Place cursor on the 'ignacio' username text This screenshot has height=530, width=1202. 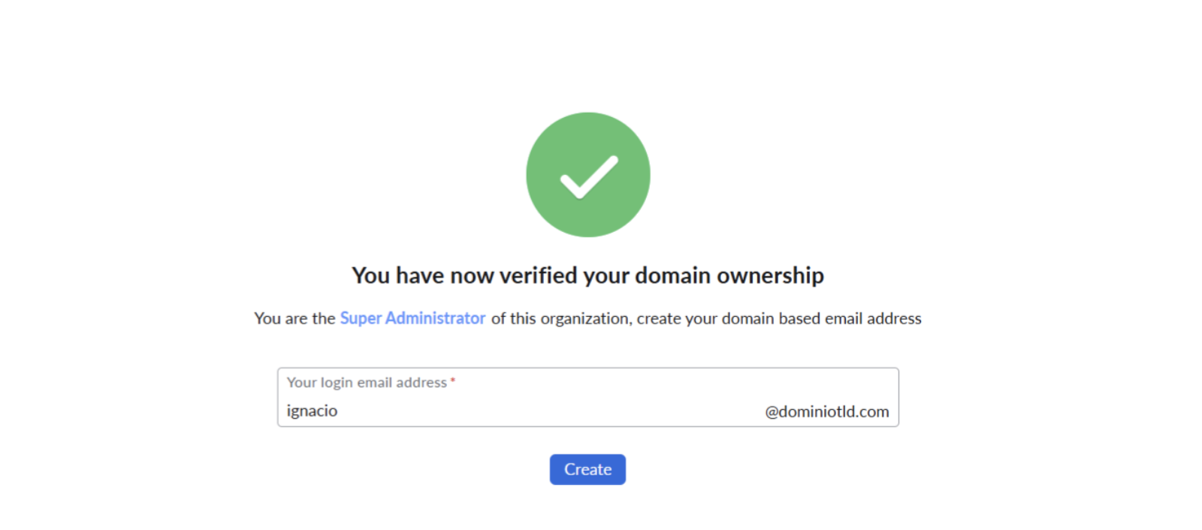point(312,411)
